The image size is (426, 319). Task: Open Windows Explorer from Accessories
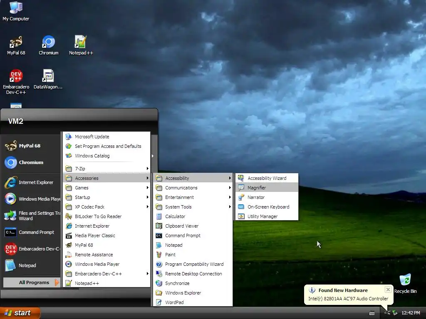coord(193,293)
